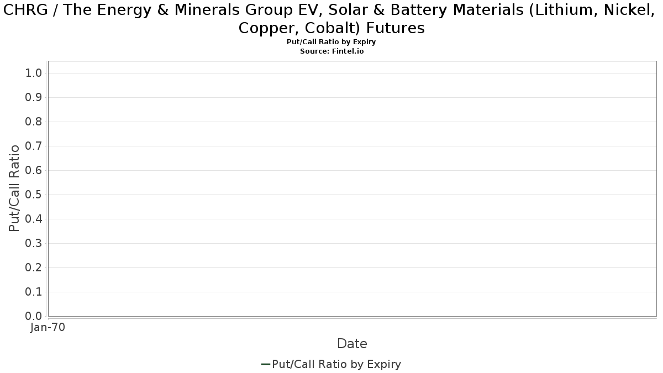
Task: Click the 0.8 y-axis tick label
Action: pos(34,122)
